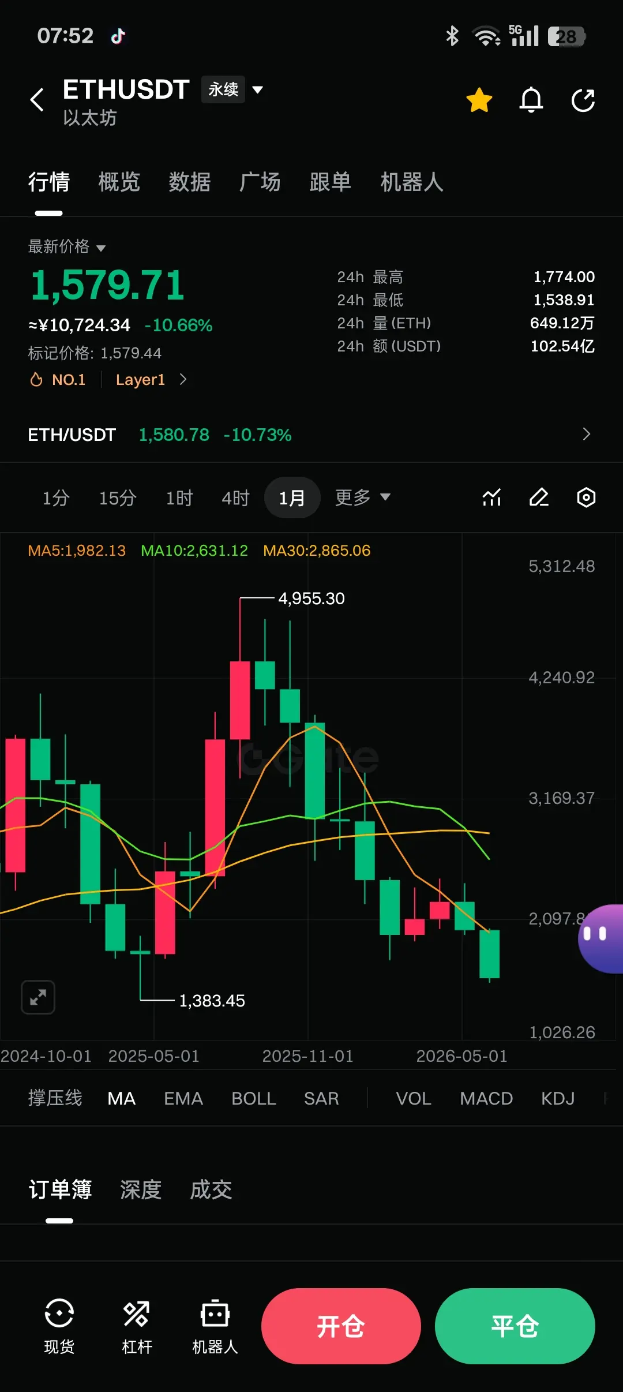
Task: Switch to the 行情 tab
Action: [49, 182]
